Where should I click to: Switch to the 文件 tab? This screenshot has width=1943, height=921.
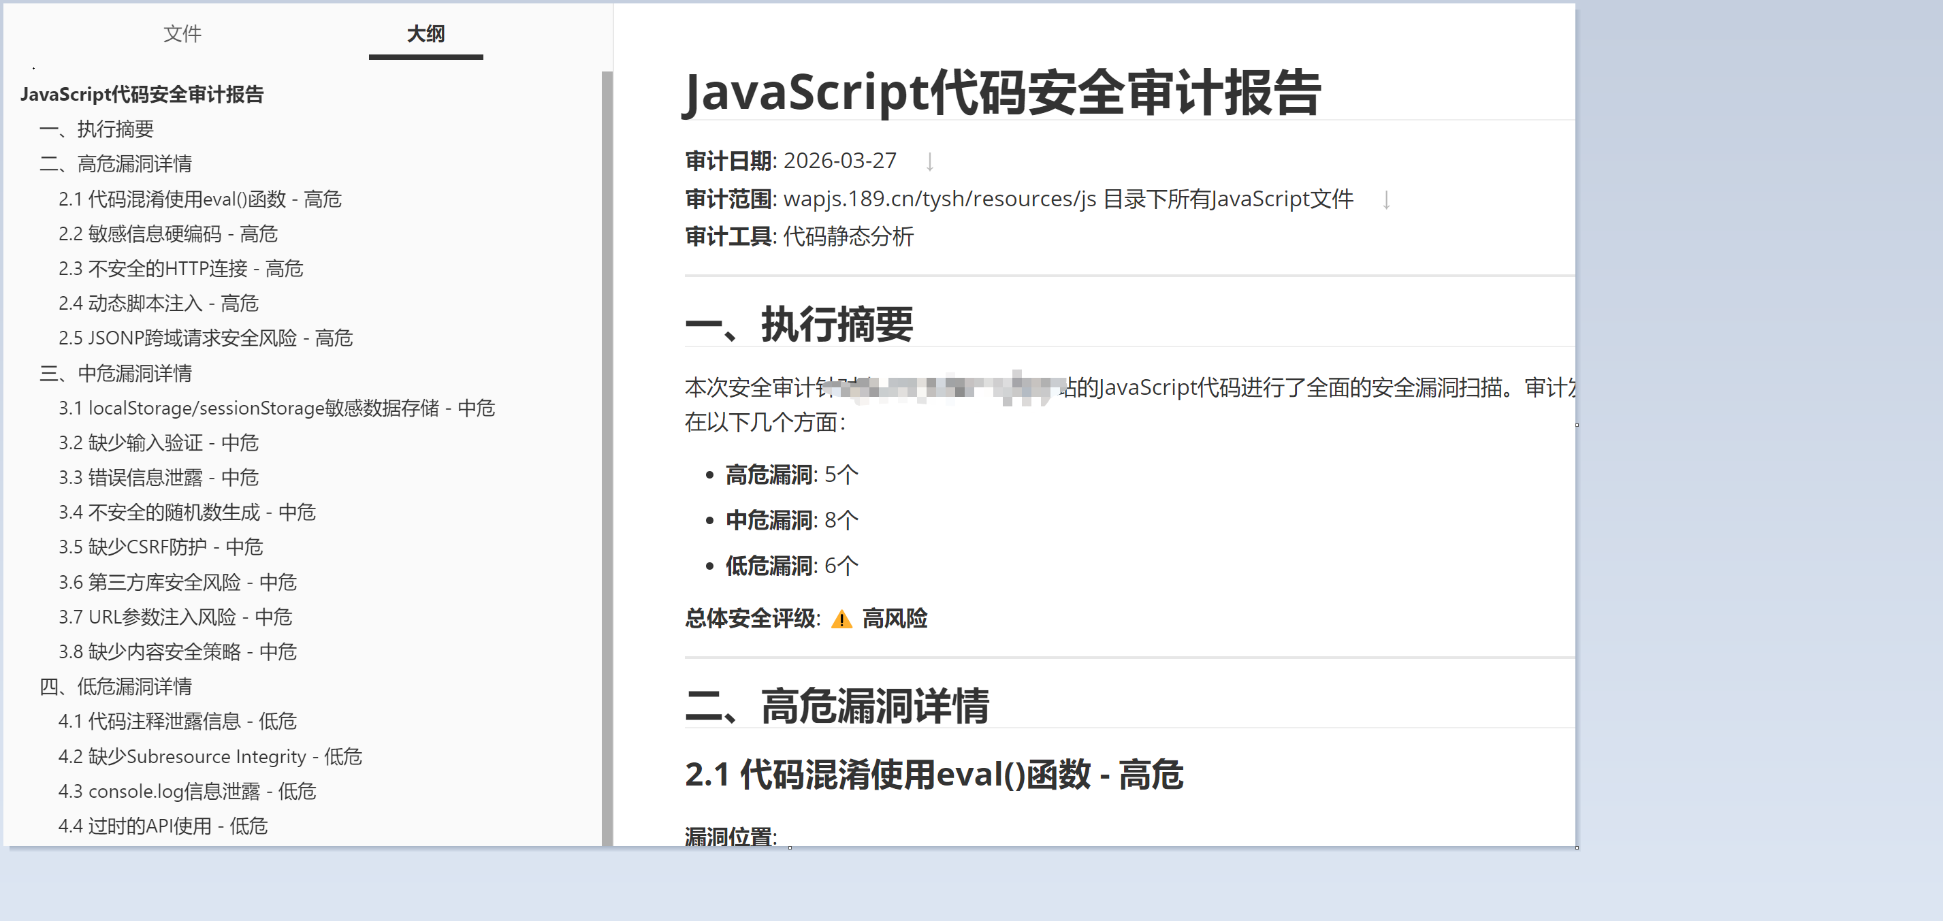coord(182,34)
